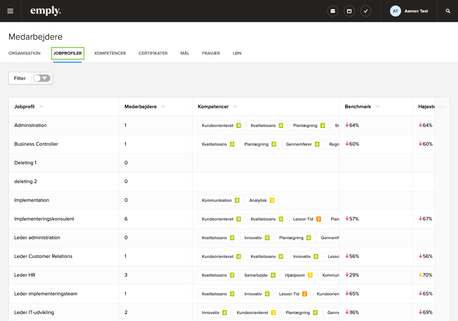This screenshot has height=321, width=458.
Task: Click the checkmark tasks icon
Action: coord(365,11)
